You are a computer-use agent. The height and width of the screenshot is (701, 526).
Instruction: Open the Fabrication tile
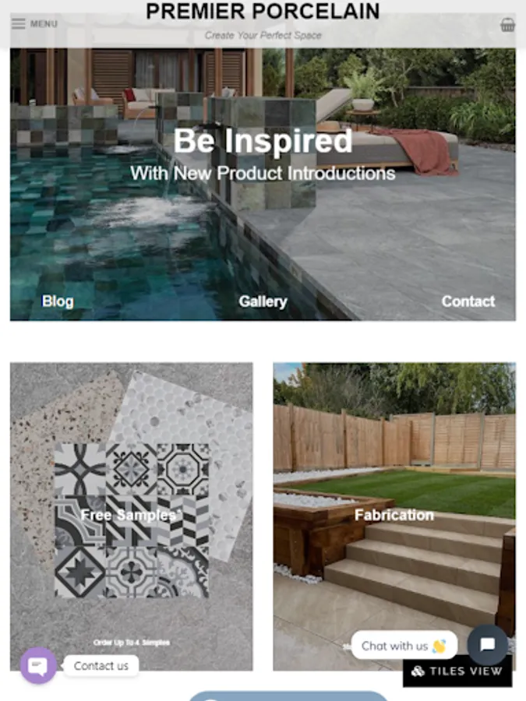tap(394, 515)
